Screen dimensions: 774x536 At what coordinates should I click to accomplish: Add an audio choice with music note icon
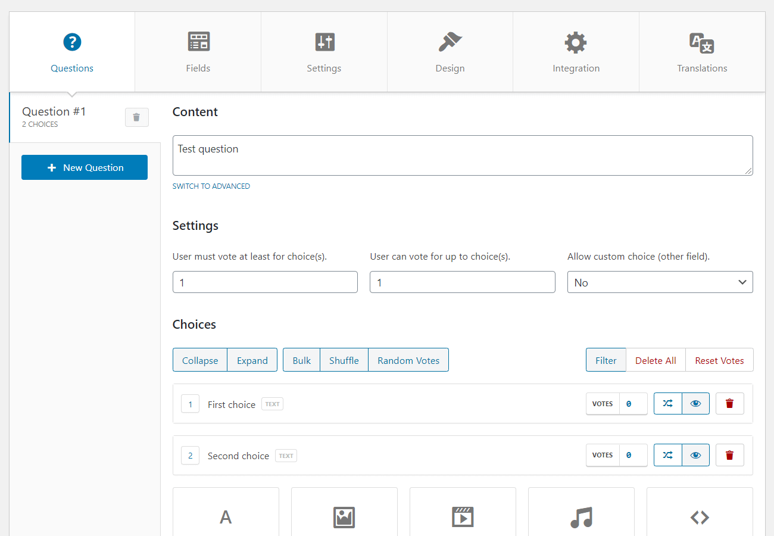581,516
